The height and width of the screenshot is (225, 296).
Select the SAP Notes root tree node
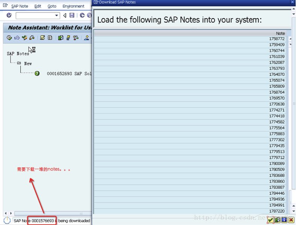[x=18, y=54]
